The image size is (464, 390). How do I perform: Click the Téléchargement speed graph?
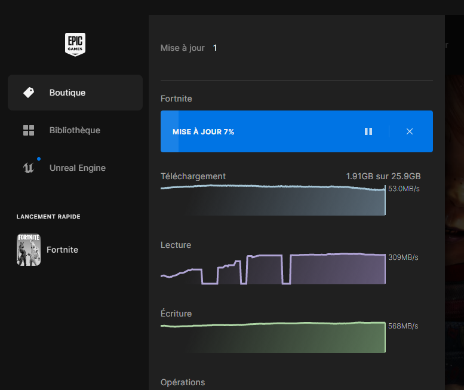click(x=273, y=200)
